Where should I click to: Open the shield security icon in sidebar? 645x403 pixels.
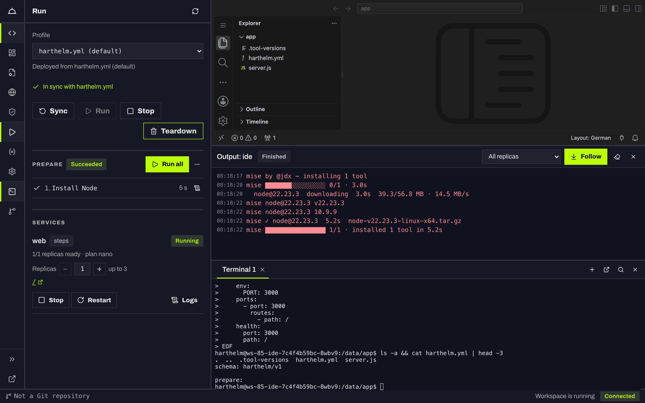point(12,112)
